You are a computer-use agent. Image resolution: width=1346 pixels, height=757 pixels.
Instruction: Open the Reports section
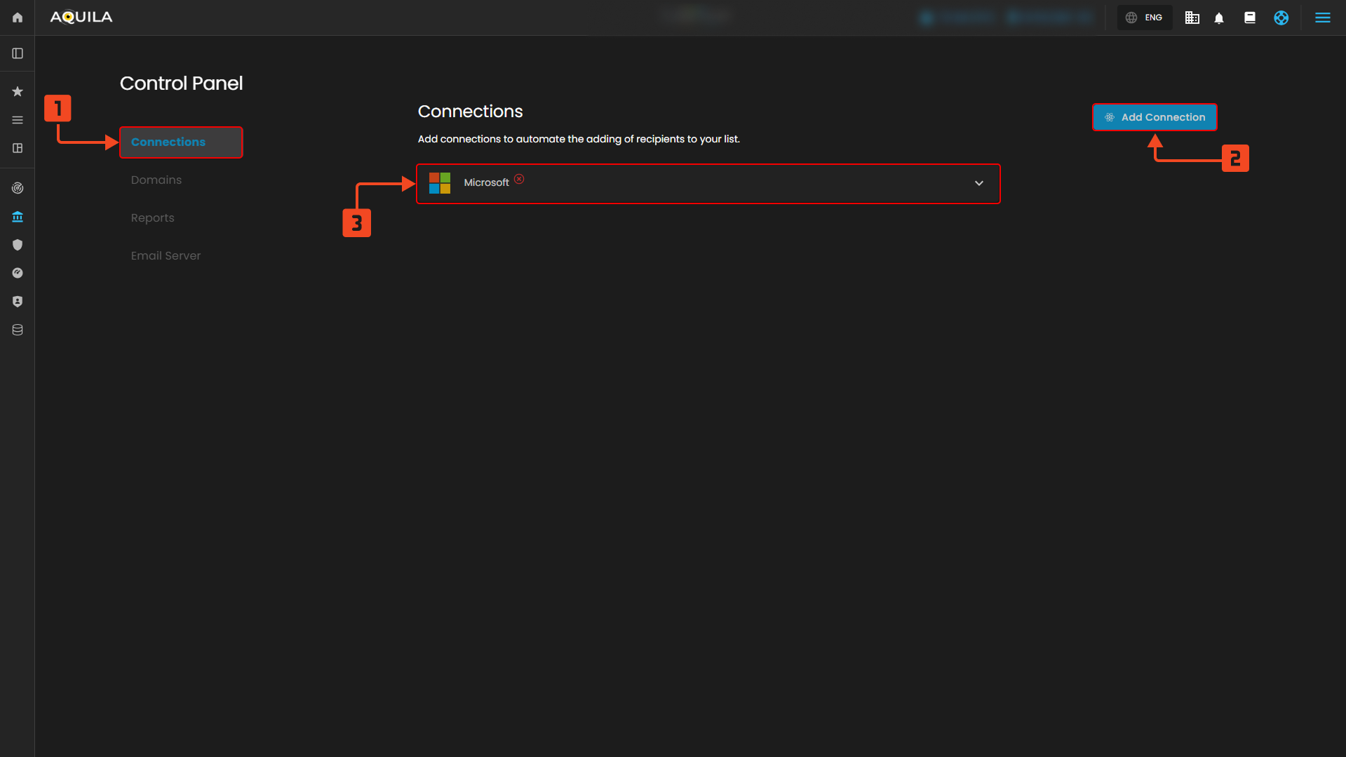click(x=152, y=218)
